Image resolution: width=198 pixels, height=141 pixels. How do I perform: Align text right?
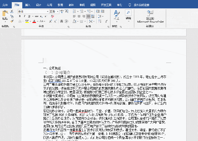click(x=84, y=16)
